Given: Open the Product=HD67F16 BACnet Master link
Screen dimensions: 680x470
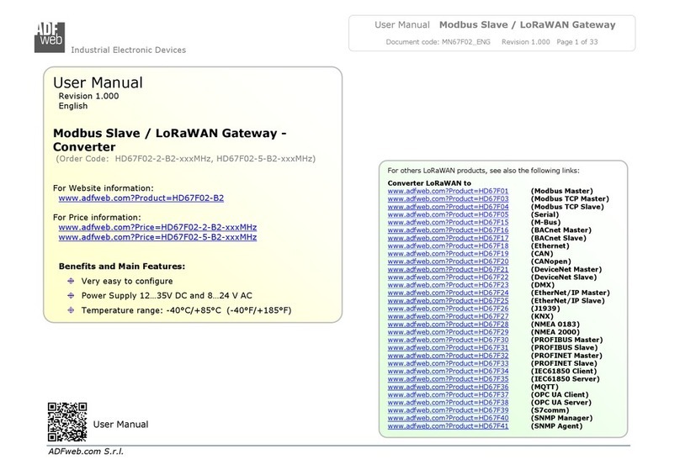Looking at the screenshot, I should (448, 230).
